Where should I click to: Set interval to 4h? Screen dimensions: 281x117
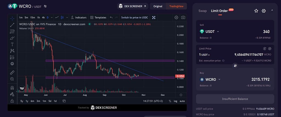coord(43,18)
